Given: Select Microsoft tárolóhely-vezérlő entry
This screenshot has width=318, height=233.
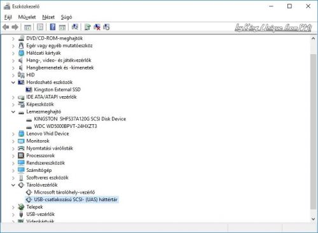Looking at the screenshot, I should 64,192.
